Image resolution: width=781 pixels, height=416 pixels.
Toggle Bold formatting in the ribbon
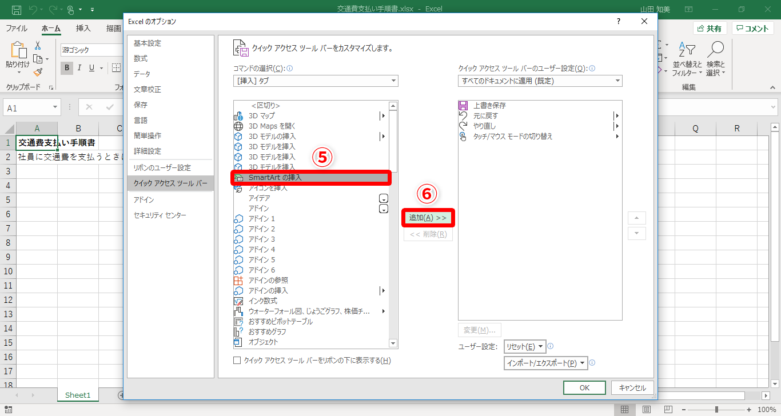(x=67, y=68)
